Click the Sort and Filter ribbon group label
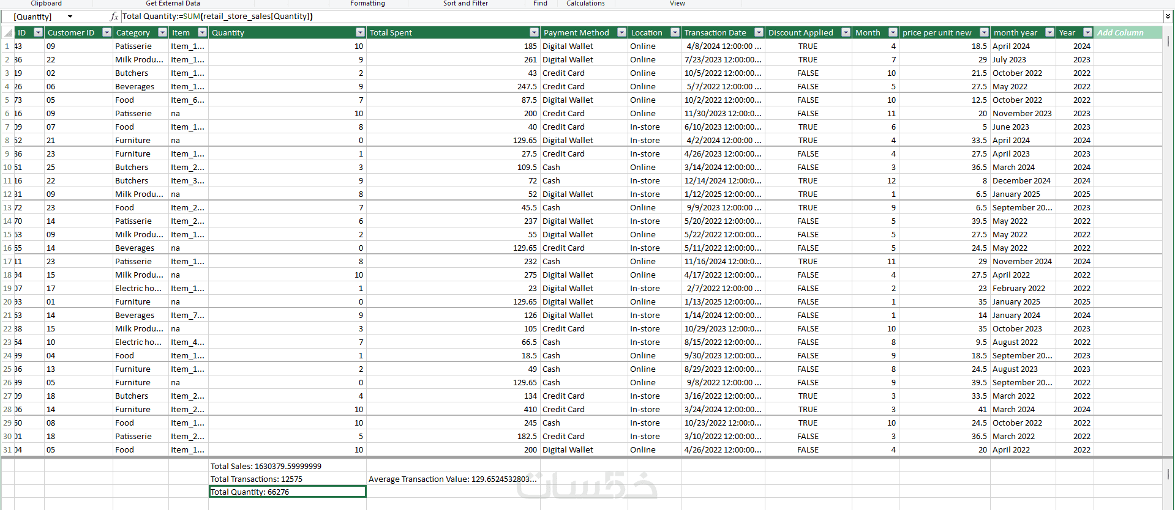 click(465, 3)
